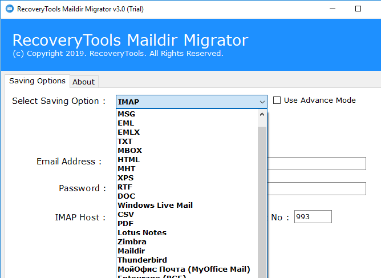Pick MHT from the options
Screen dimensions: 381x278
(187, 168)
